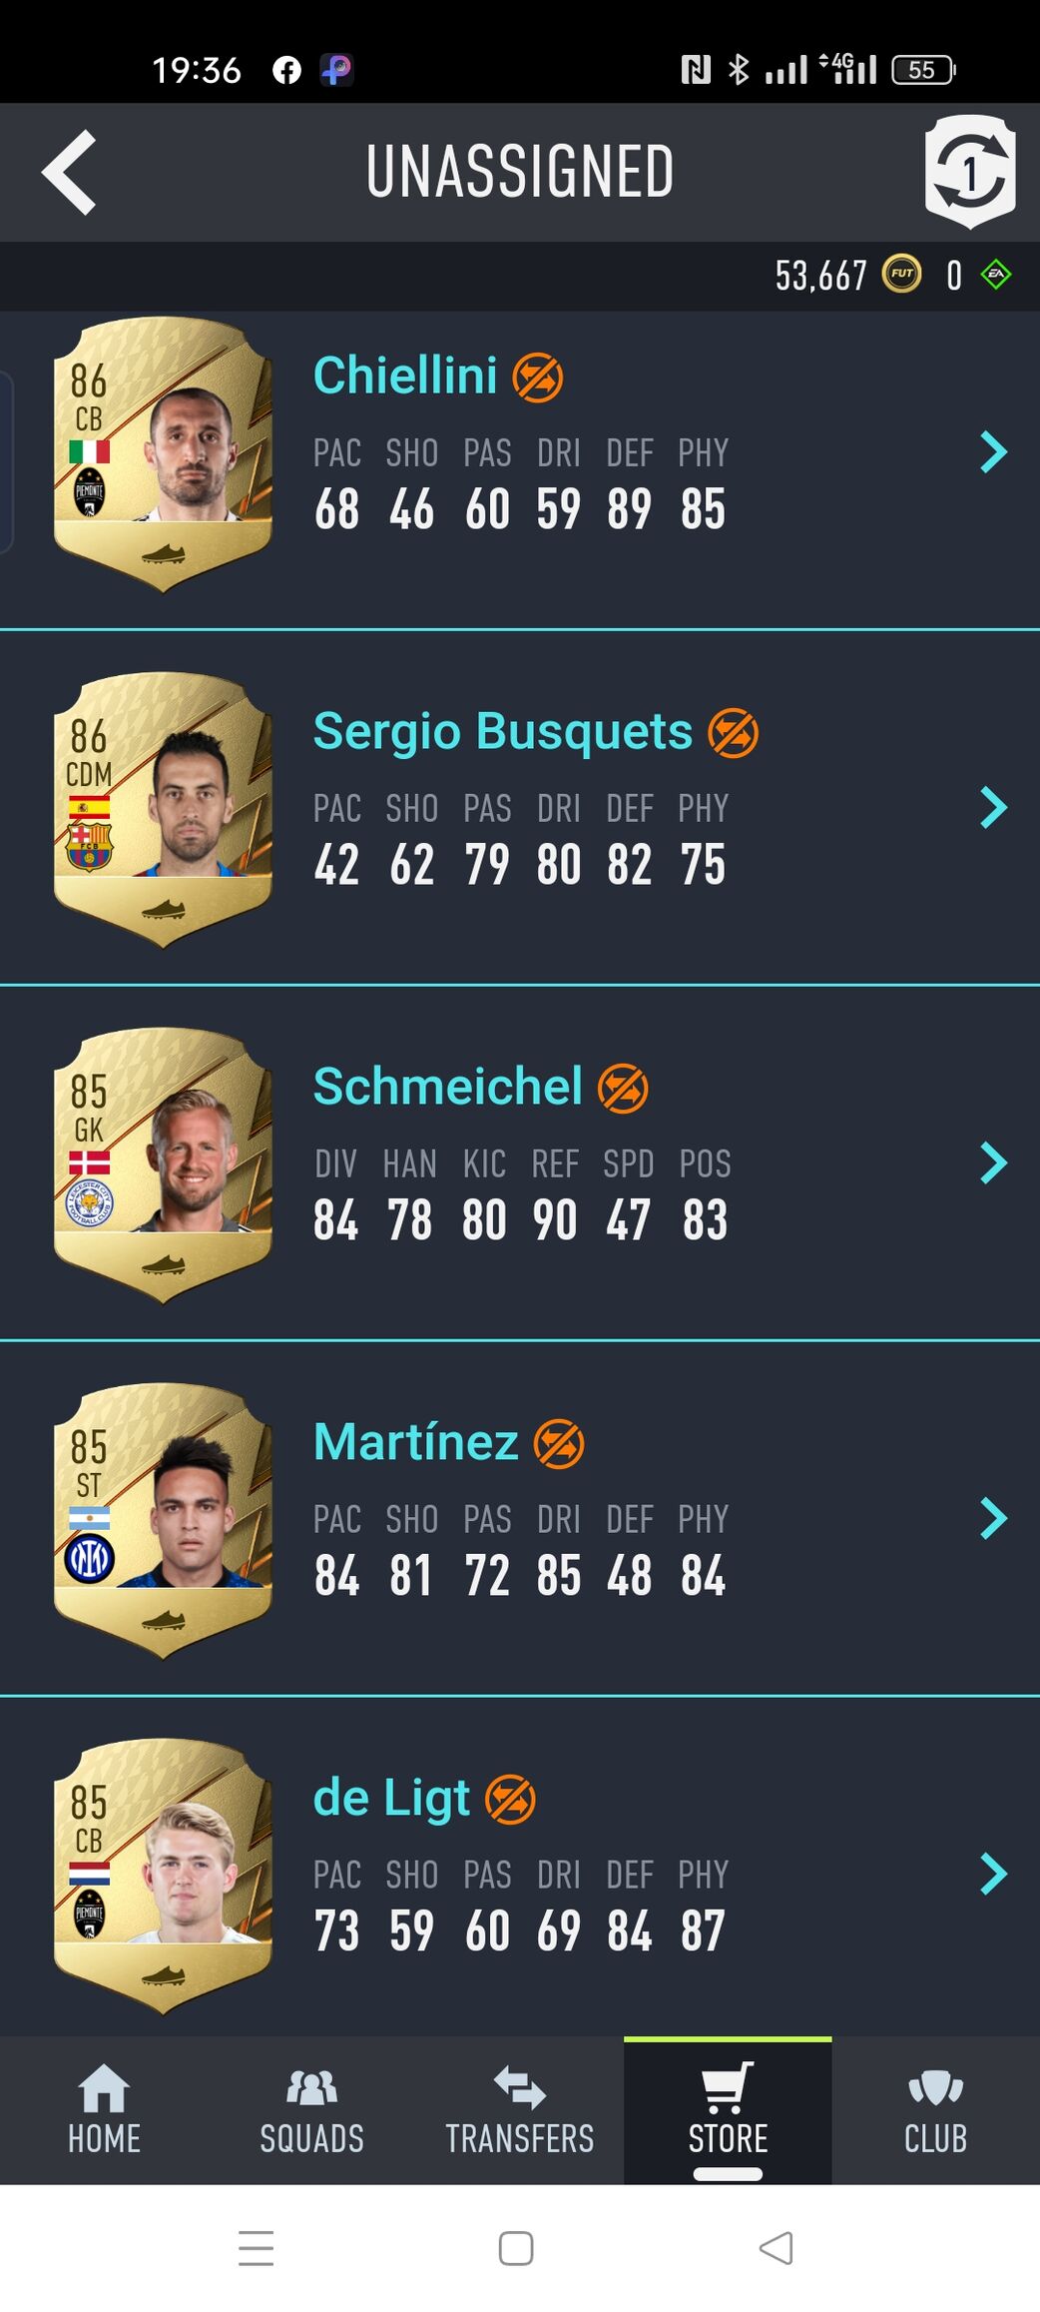
Task: Expand Martínez row chevron arrow
Action: pos(993,1519)
